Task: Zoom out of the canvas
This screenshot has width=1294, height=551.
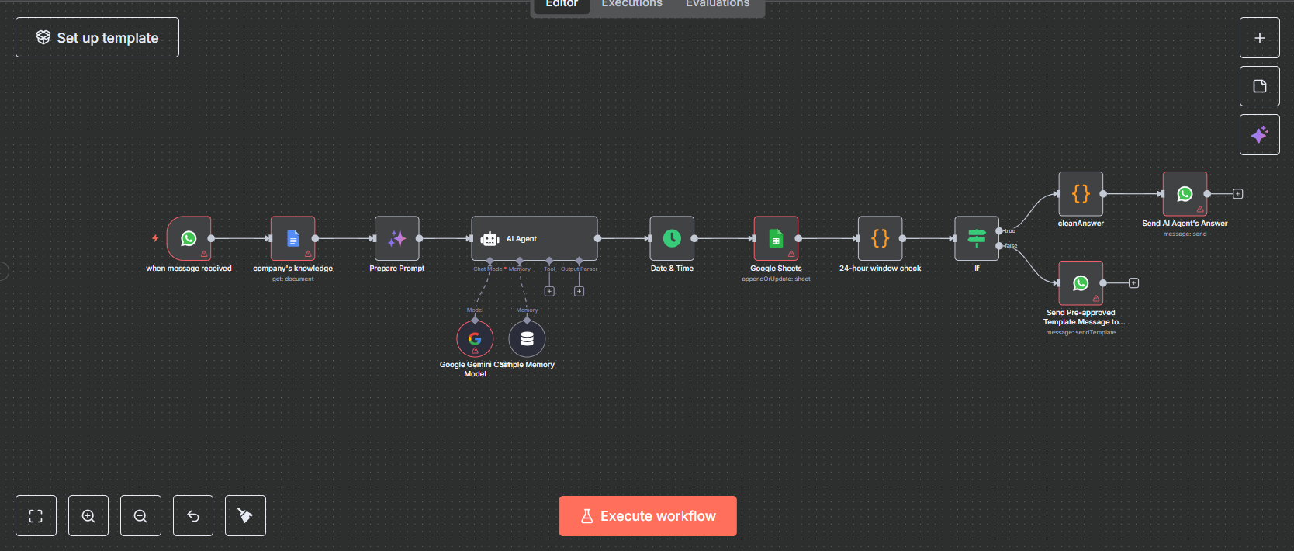Action: (140, 516)
